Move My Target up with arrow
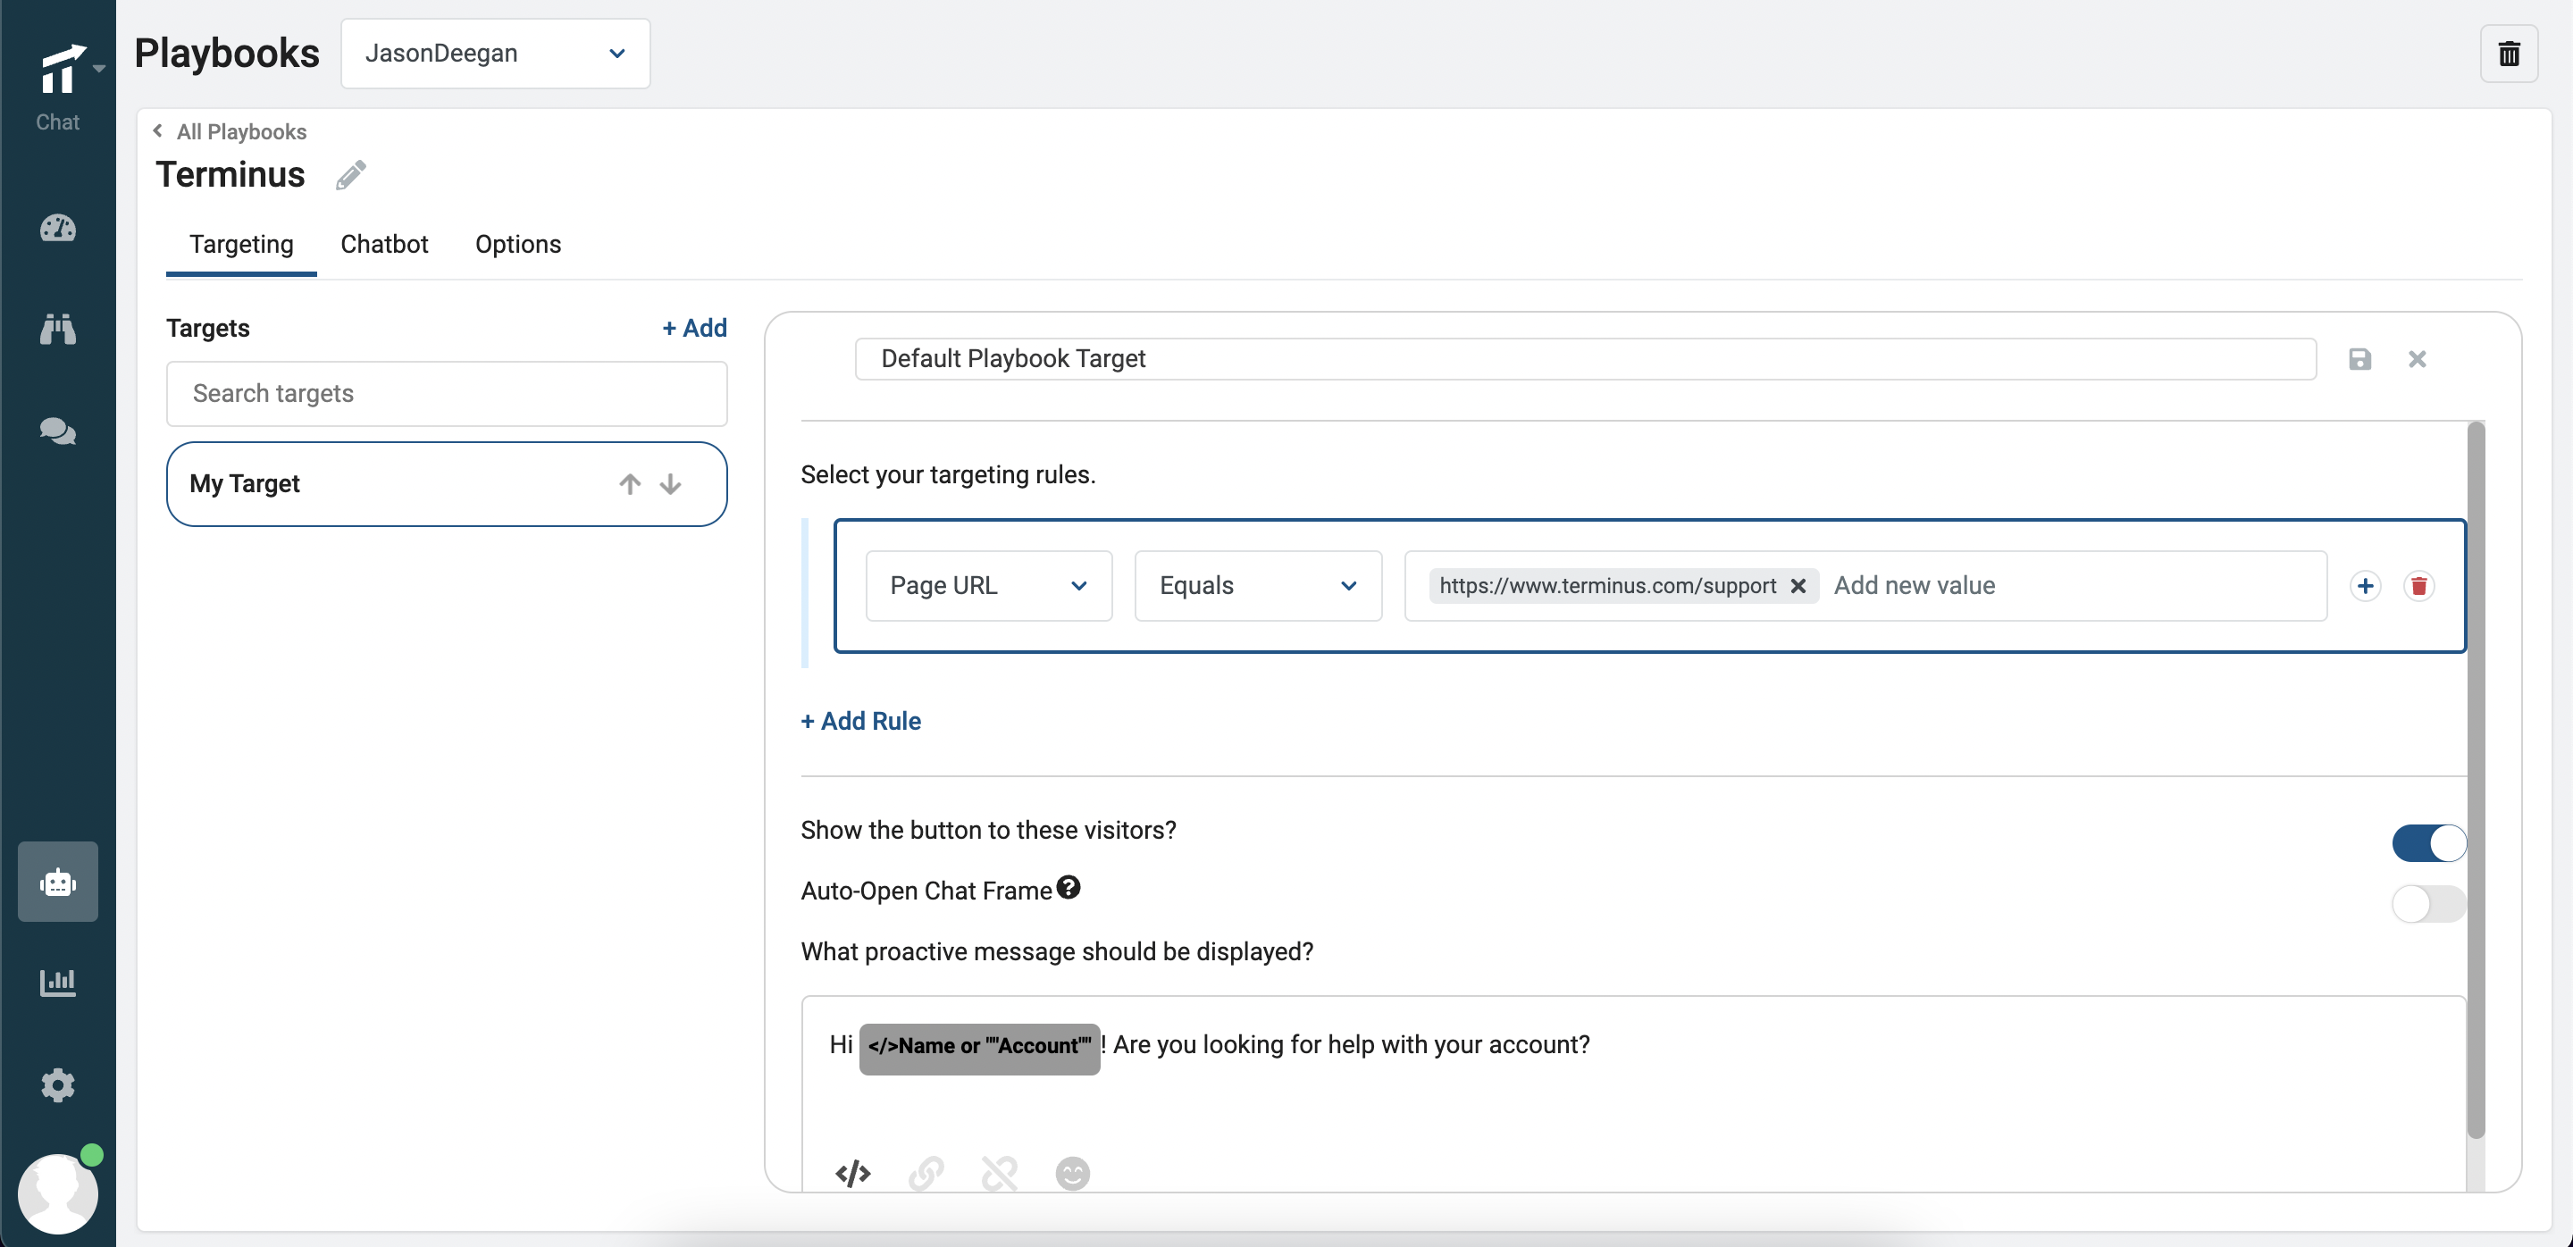The width and height of the screenshot is (2573, 1247). coord(629,484)
